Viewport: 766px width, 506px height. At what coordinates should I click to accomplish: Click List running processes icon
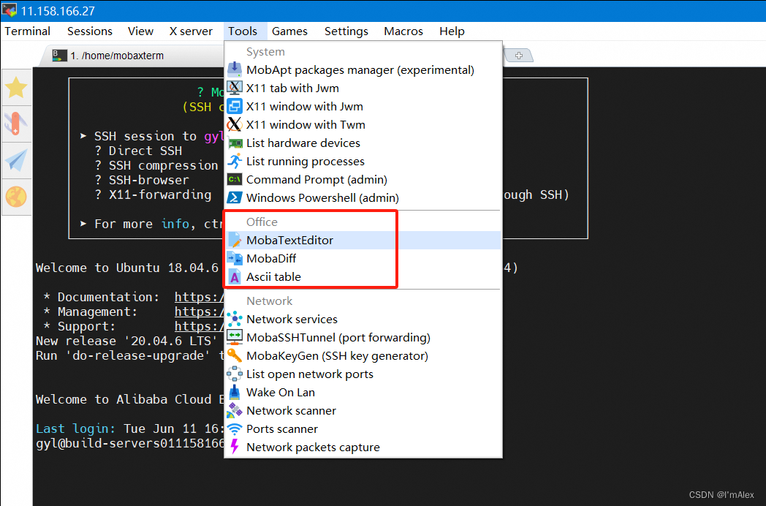click(x=235, y=161)
